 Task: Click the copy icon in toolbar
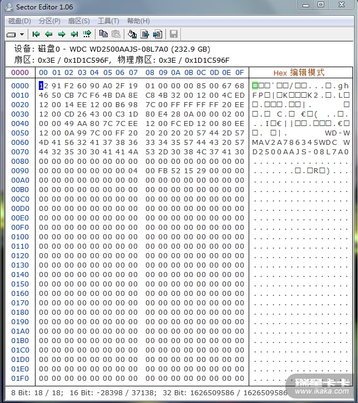pos(103,34)
